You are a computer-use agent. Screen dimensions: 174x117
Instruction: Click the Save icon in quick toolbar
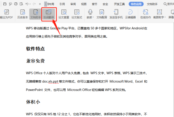pos(5,4)
